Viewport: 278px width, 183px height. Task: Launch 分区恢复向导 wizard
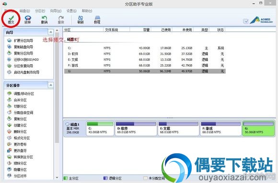(x=20, y=66)
